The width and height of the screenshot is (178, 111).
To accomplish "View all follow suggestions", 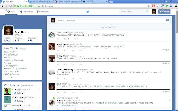I will pyautogui.click(x=31, y=85).
